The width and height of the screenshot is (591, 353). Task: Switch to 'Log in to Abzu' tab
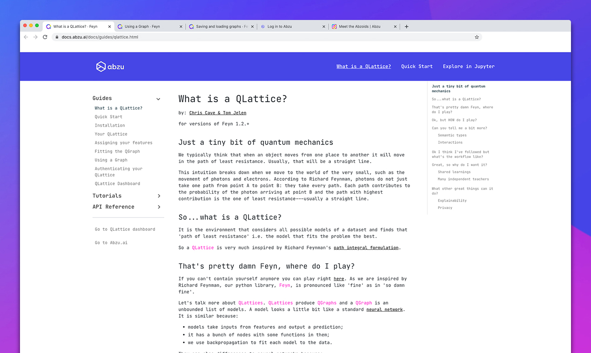click(x=292, y=26)
